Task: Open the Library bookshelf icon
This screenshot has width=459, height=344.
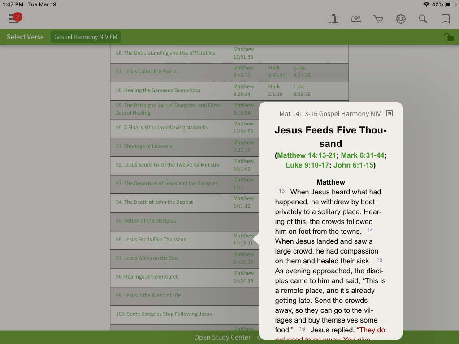Action: tap(333, 19)
